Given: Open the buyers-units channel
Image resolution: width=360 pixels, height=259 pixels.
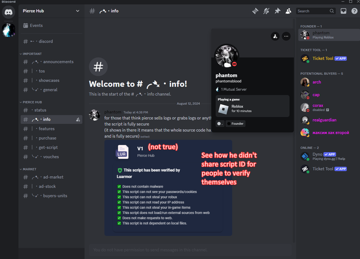Looking at the screenshot, I should pyautogui.click(x=52, y=196).
